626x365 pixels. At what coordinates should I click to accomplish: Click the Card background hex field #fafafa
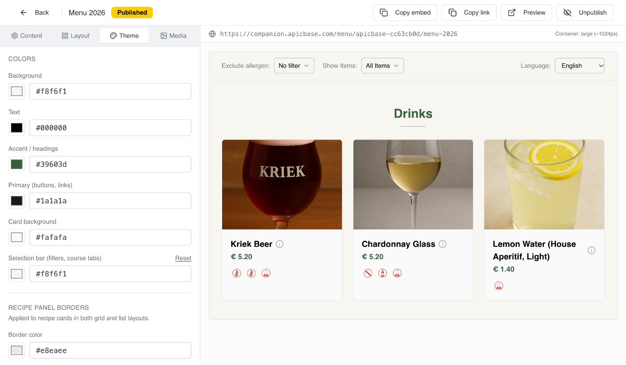tap(110, 237)
